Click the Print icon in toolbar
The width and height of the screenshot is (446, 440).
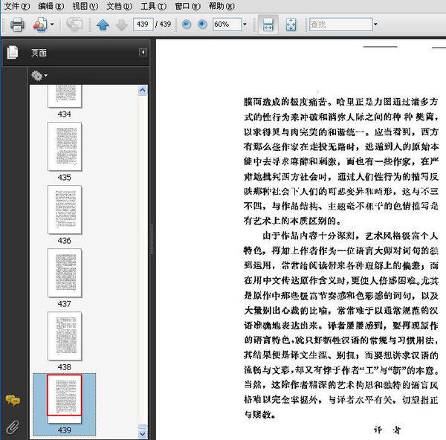click(18, 25)
